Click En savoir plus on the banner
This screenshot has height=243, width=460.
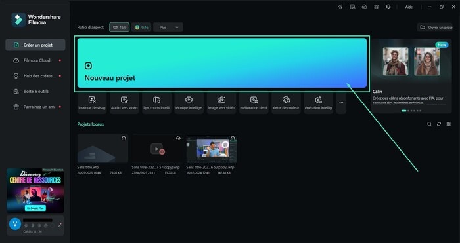[35, 208]
